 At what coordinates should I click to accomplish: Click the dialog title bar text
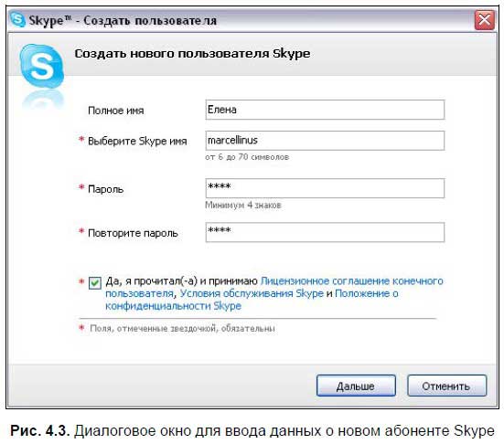click(123, 20)
